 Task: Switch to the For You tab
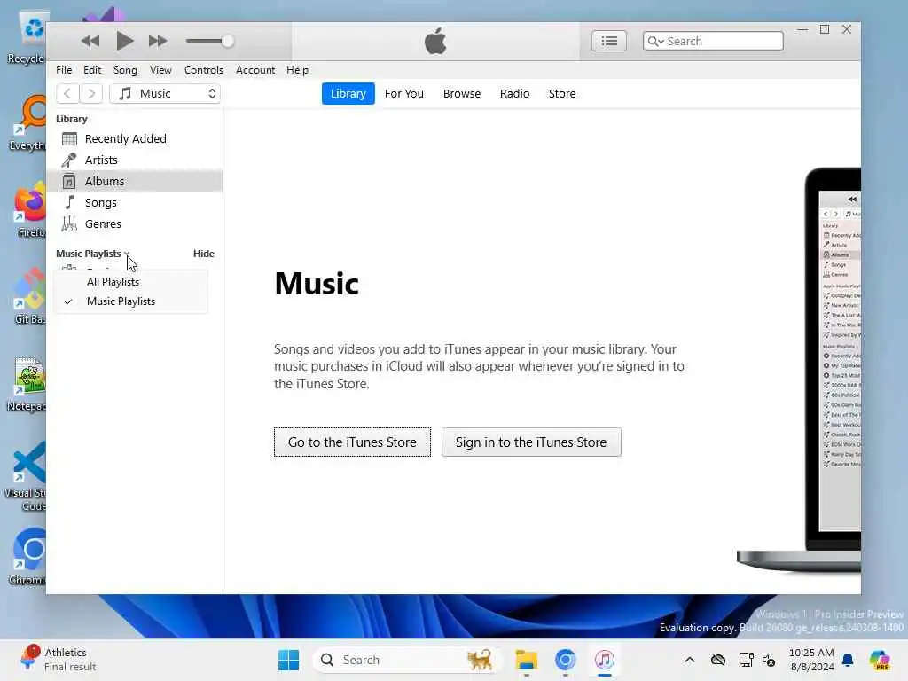click(x=404, y=94)
